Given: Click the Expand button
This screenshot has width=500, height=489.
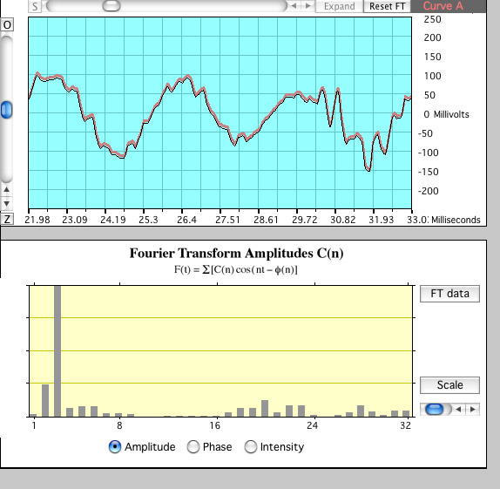Looking at the screenshot, I should click(340, 6).
